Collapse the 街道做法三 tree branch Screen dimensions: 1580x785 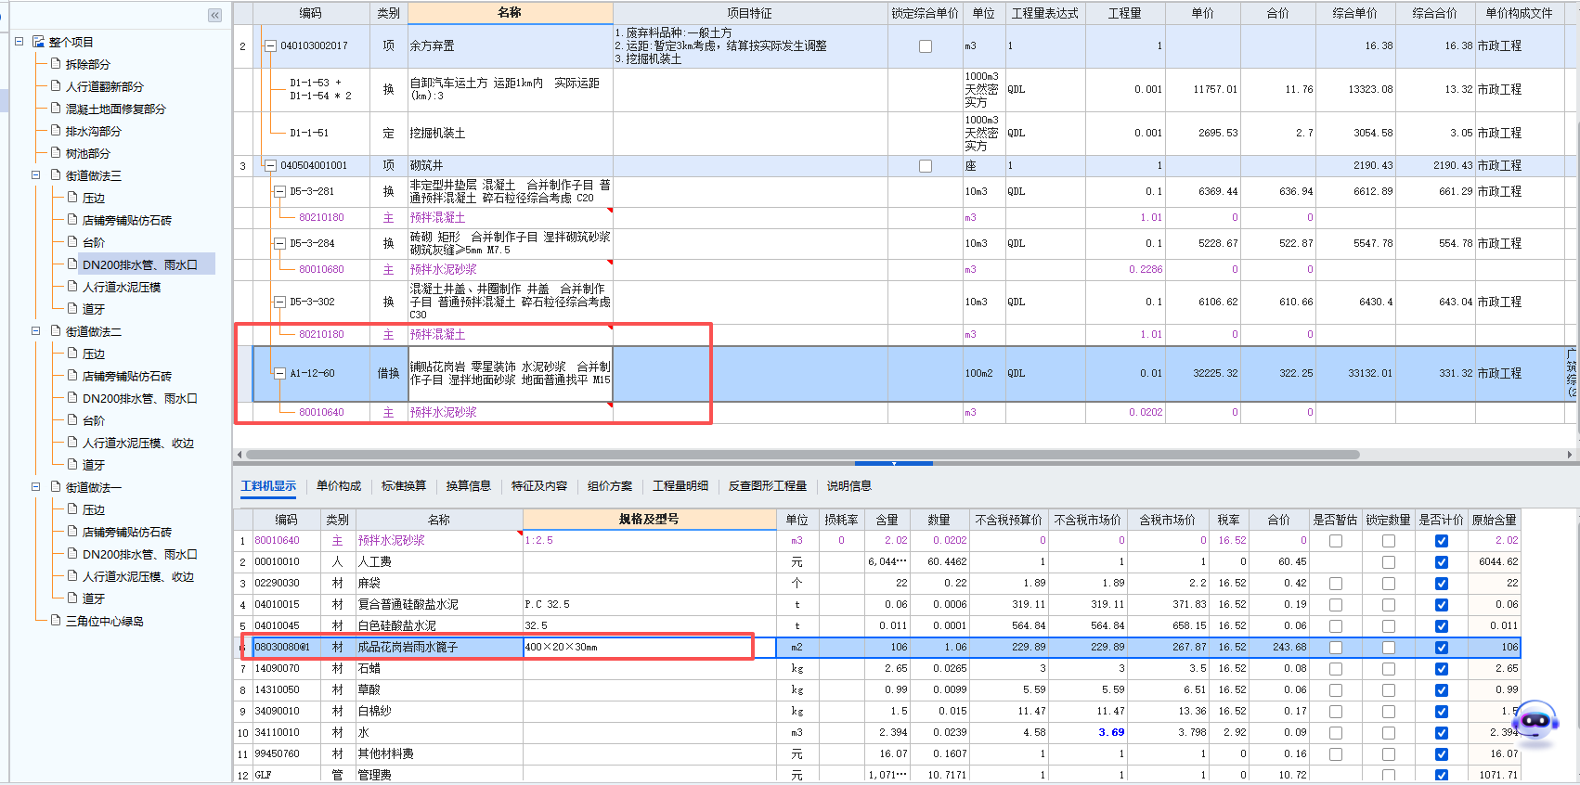pyautogui.click(x=36, y=175)
